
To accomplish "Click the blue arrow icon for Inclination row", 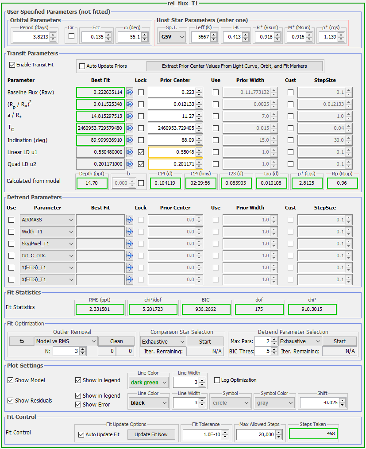I will point(130,140).
